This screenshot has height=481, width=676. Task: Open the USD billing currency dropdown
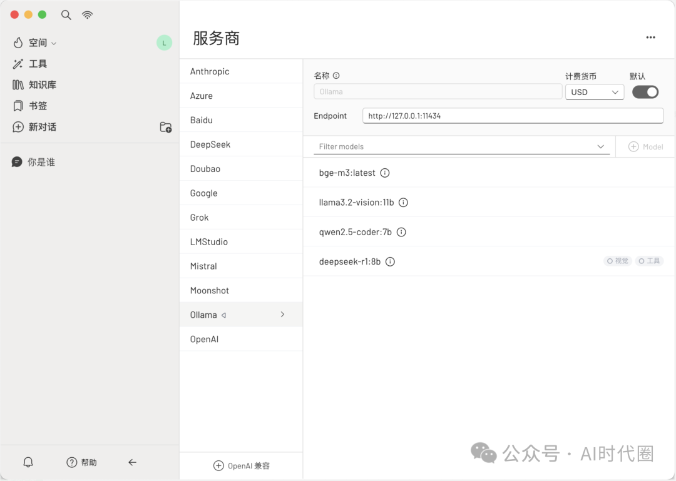(x=595, y=92)
